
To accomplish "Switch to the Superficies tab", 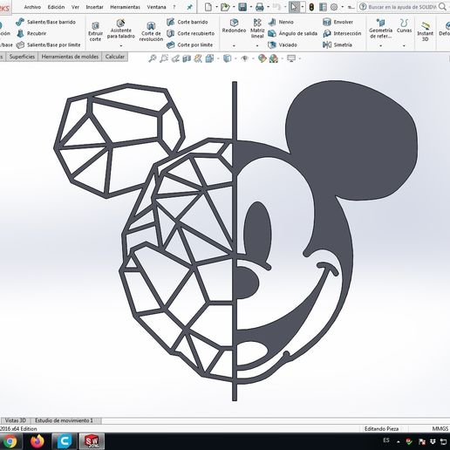I will coord(22,57).
